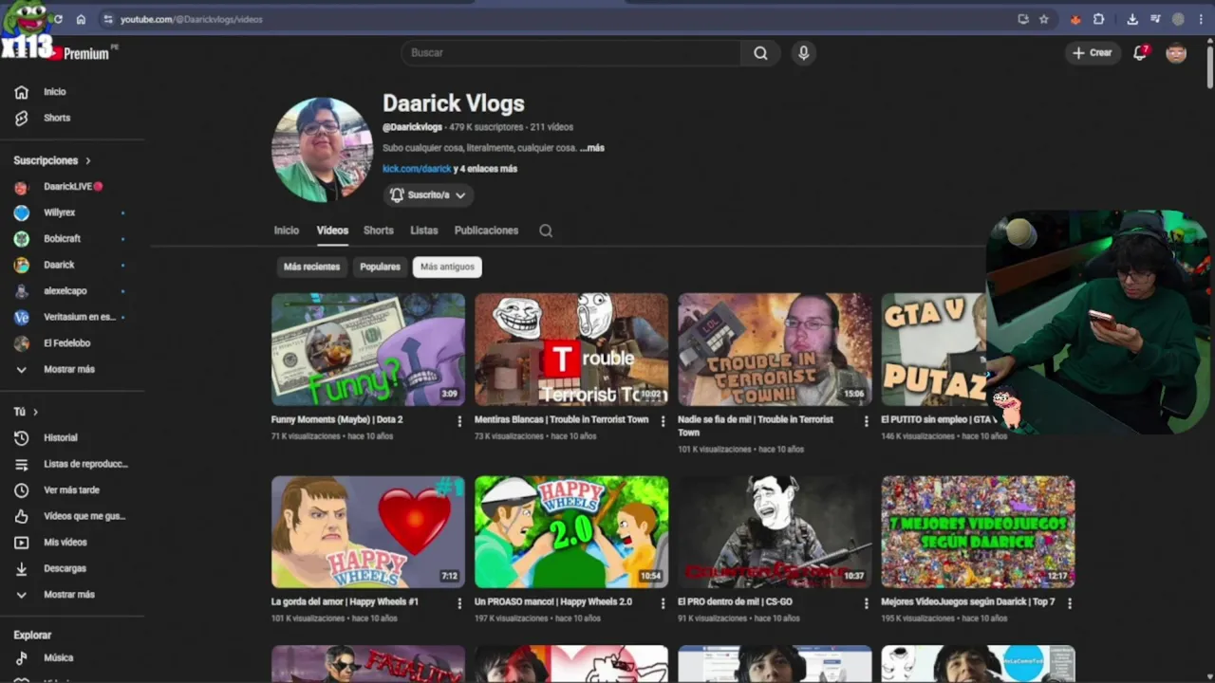Expand the Suscripciones section
Screen dimensions: 1215x683
coord(52,160)
